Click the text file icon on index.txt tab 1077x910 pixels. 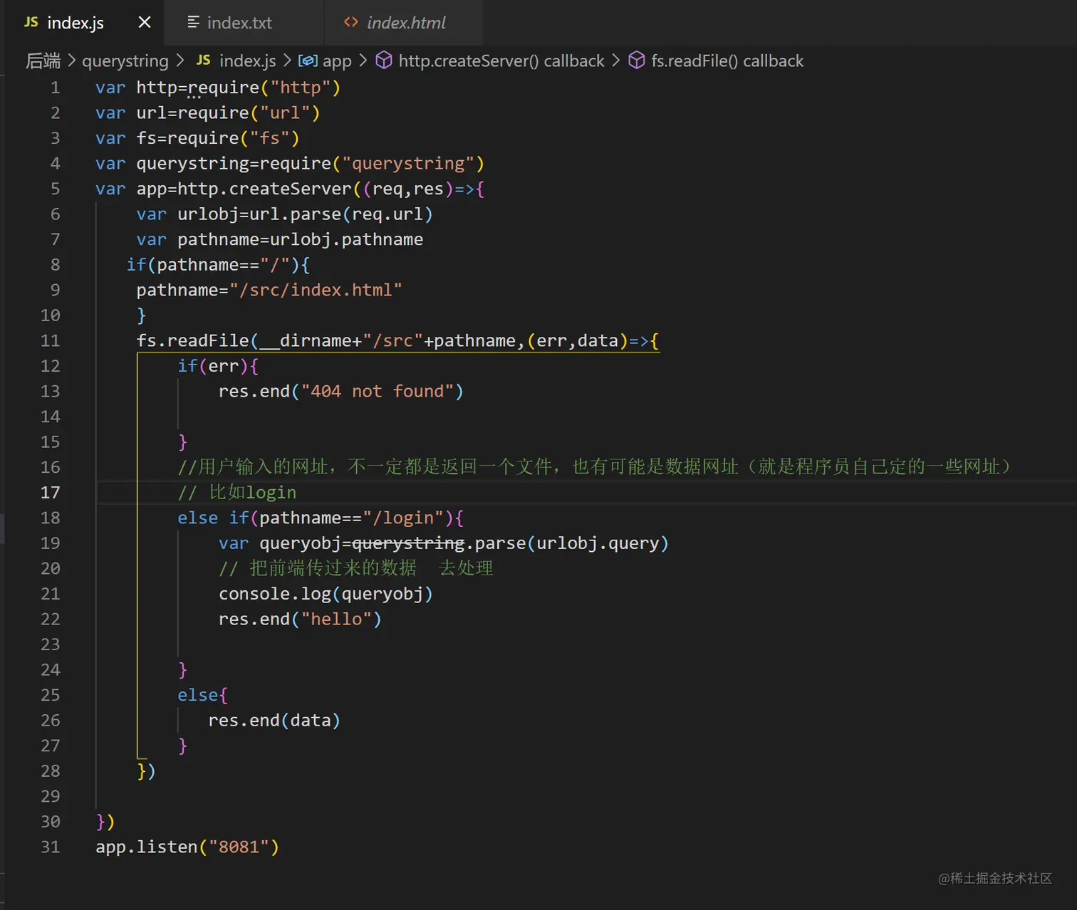coord(193,22)
